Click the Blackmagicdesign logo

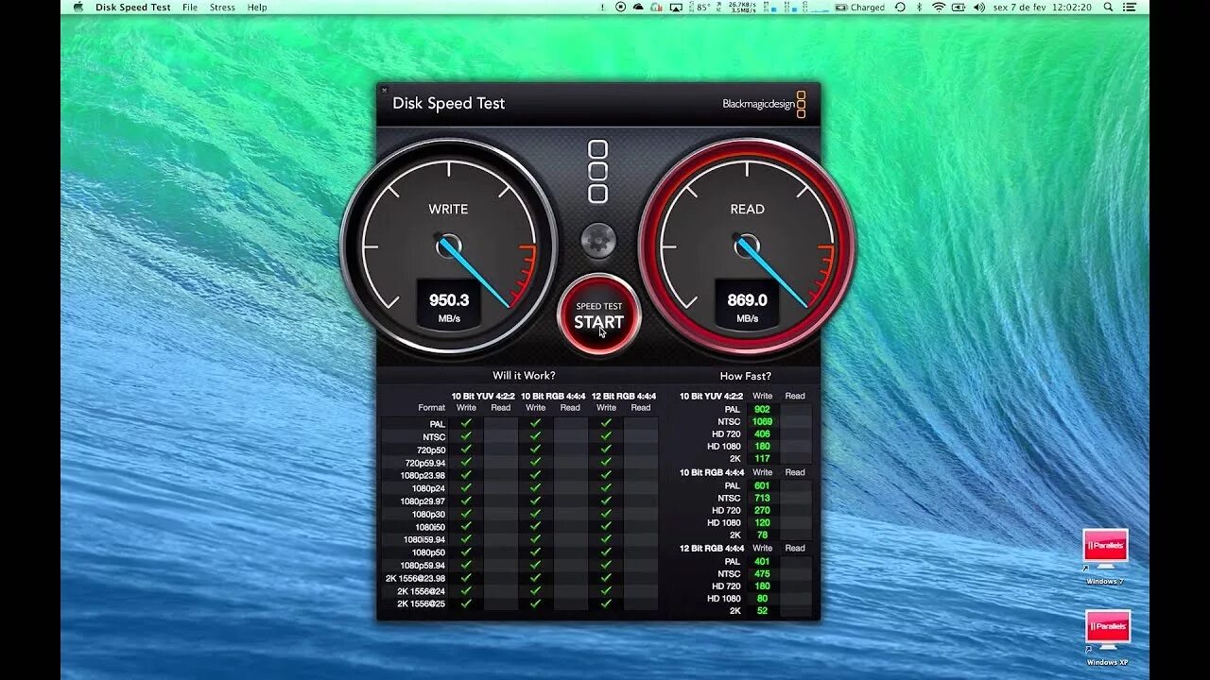coord(764,104)
